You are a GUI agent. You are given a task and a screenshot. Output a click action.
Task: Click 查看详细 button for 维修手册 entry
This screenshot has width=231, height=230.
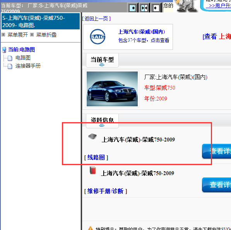pos(216,185)
